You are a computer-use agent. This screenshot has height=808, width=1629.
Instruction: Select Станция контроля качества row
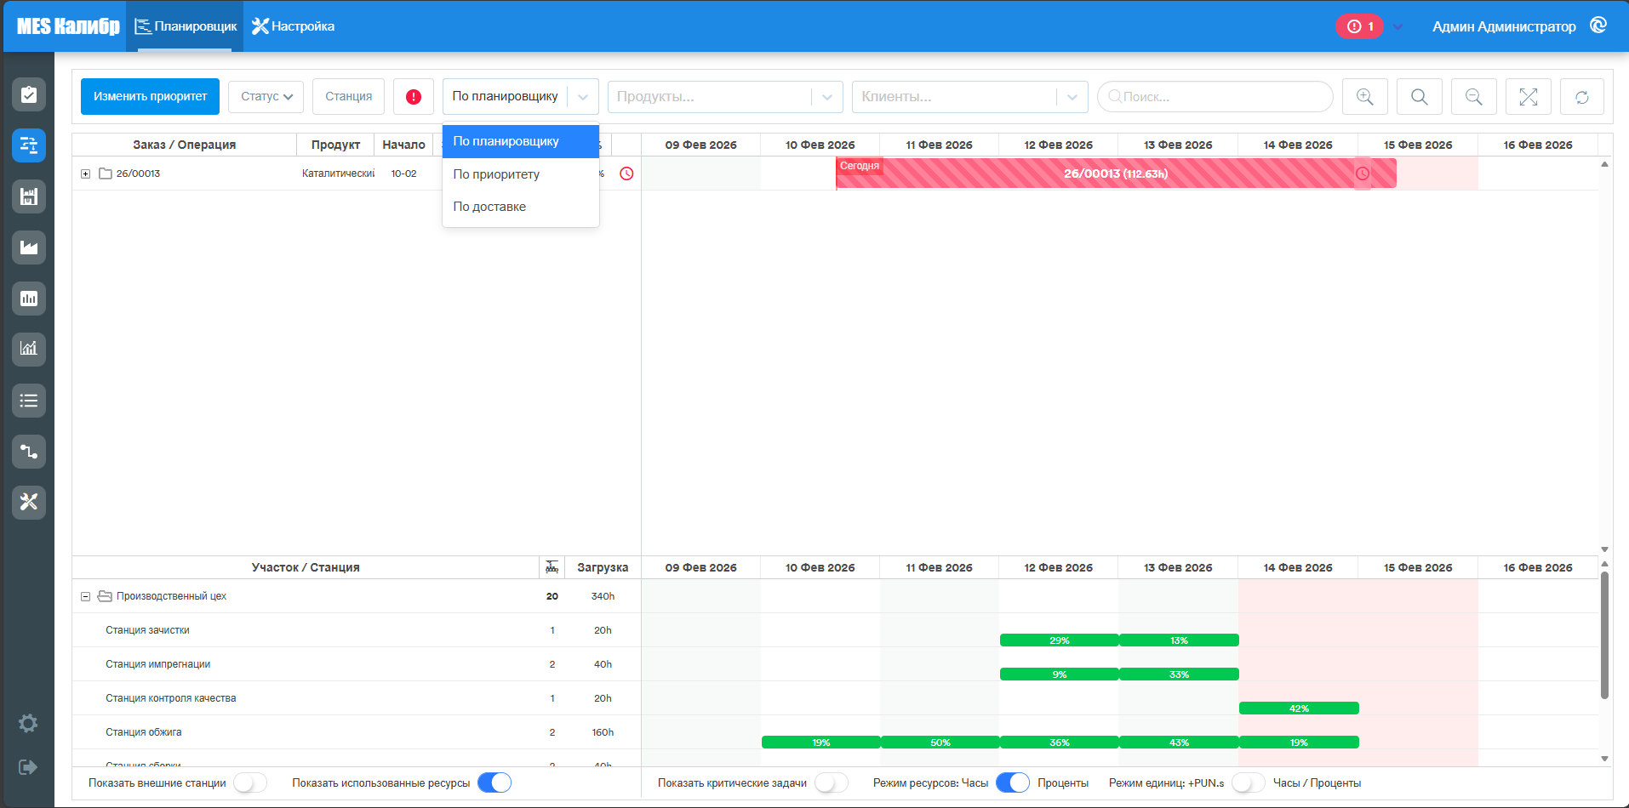coord(357,698)
